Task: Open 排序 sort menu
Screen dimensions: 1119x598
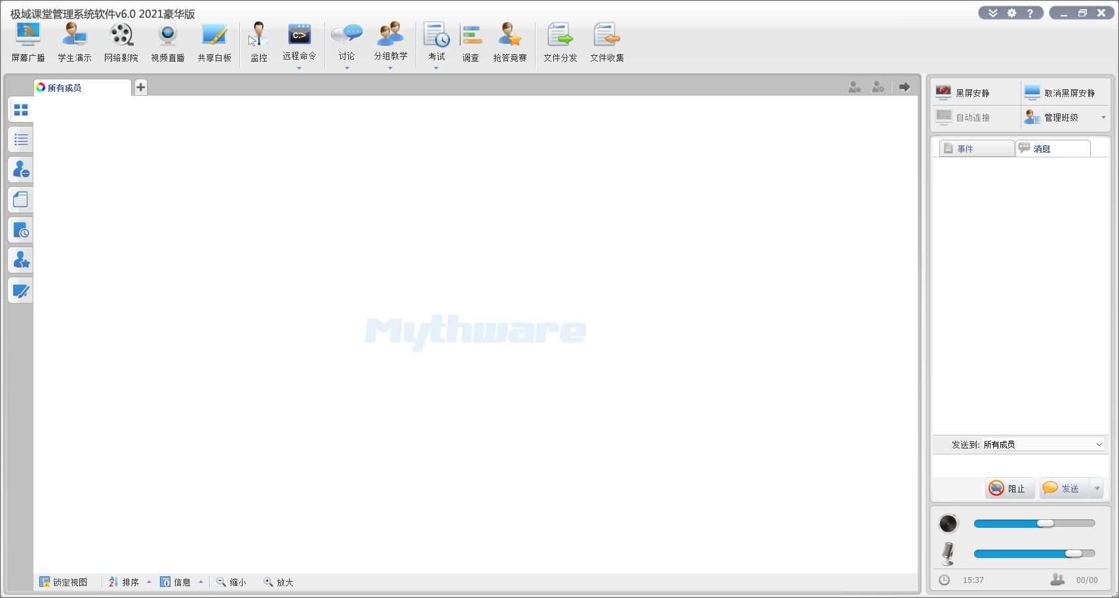Action: (130, 582)
